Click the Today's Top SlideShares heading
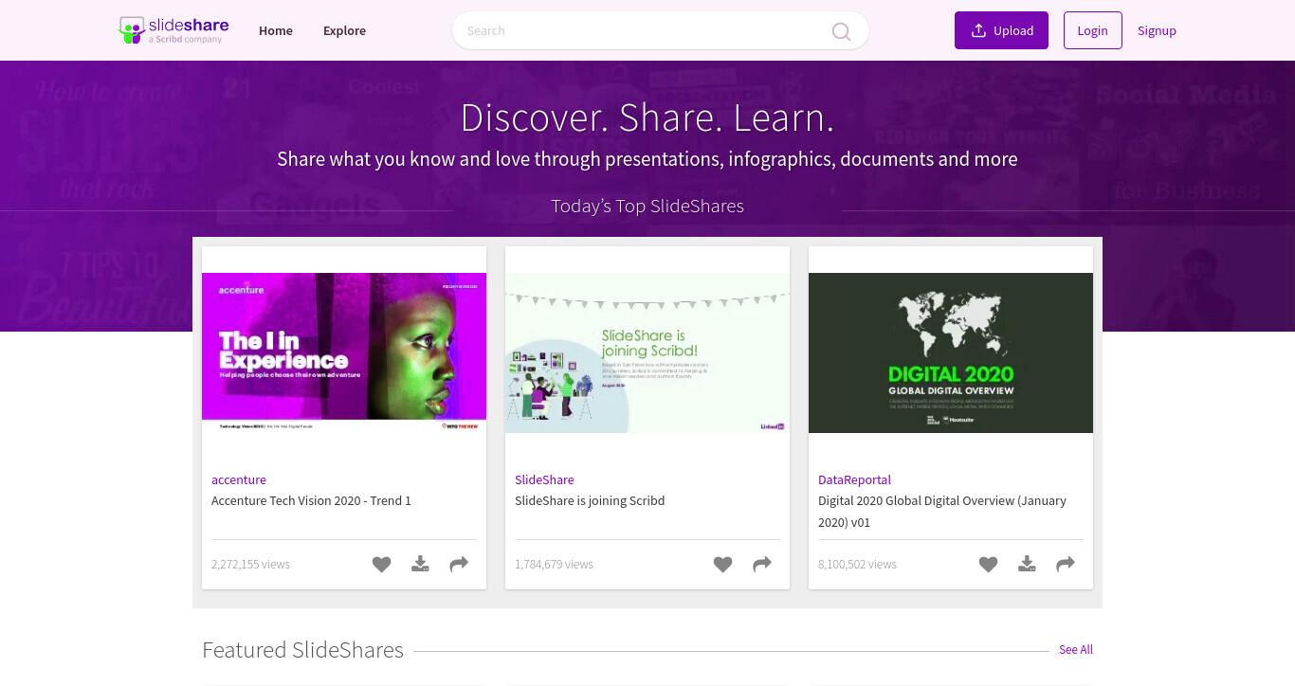 pos(647,206)
